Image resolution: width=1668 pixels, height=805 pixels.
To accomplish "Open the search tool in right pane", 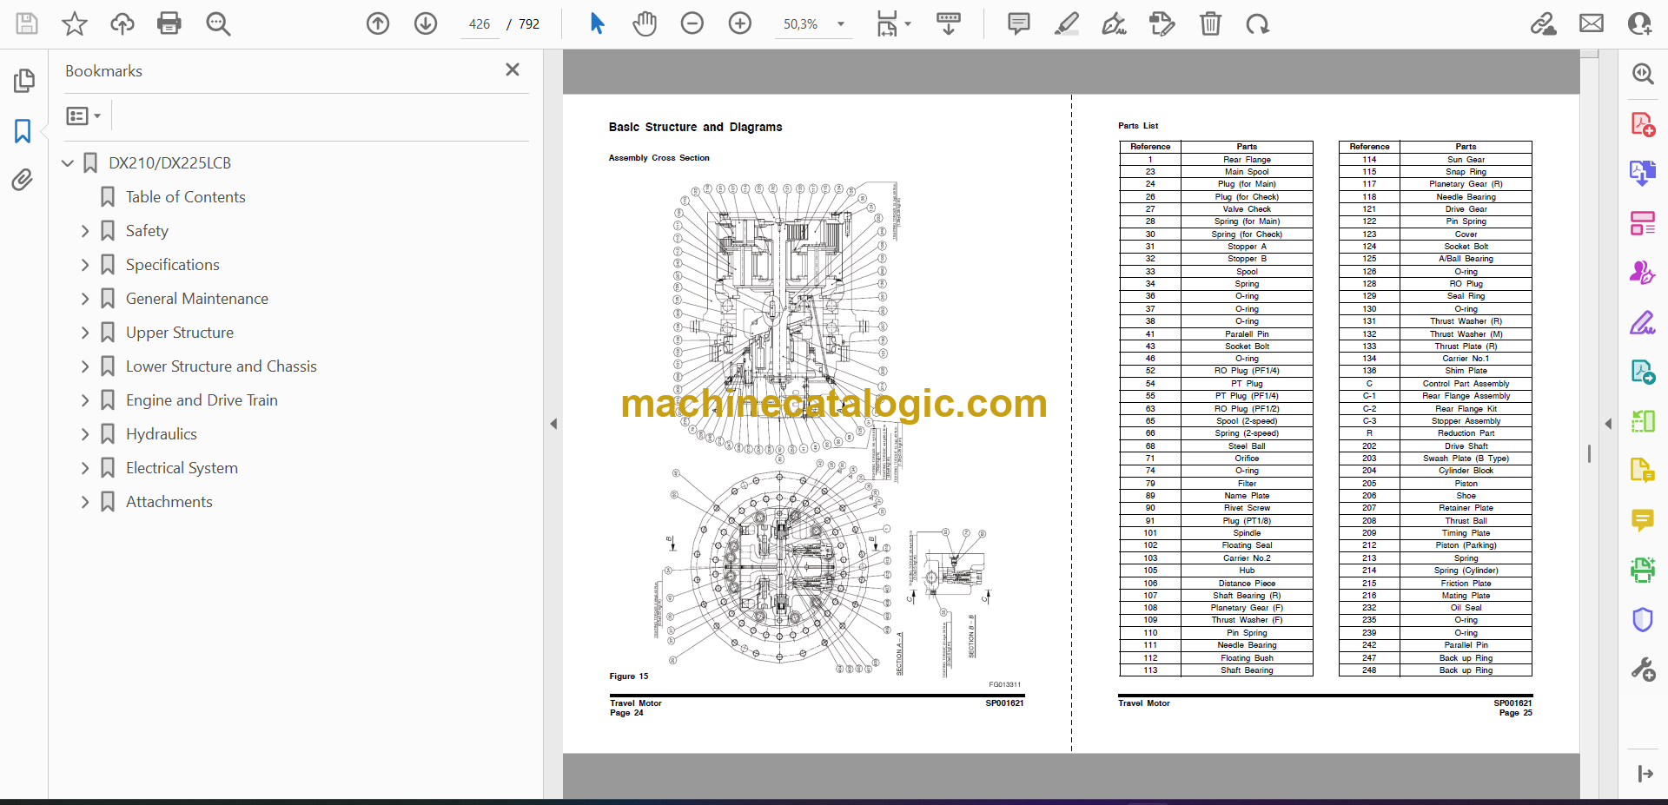I will pos(1642,74).
